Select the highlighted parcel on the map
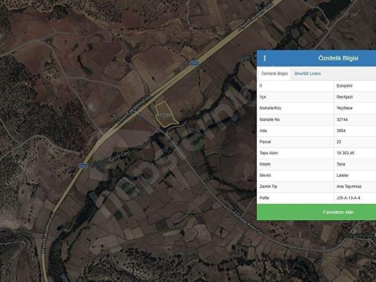376x282 pixels. tap(166, 114)
